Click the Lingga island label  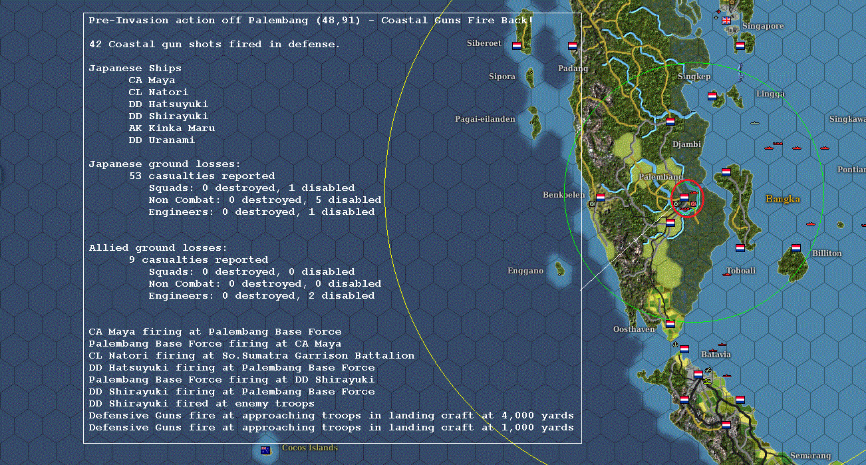(770, 94)
